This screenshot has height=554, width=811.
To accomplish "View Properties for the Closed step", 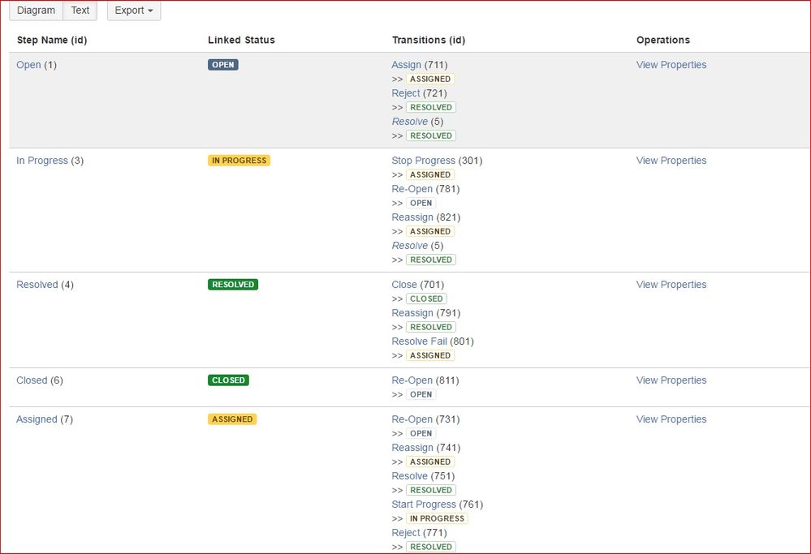I will tap(671, 380).
